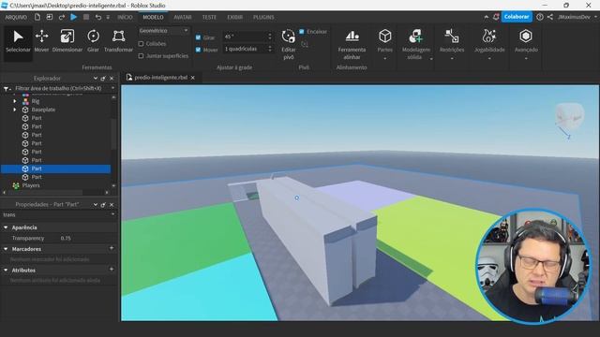Add a new Atributos entry with plus
600x337 pixels.
pyautogui.click(x=112, y=270)
